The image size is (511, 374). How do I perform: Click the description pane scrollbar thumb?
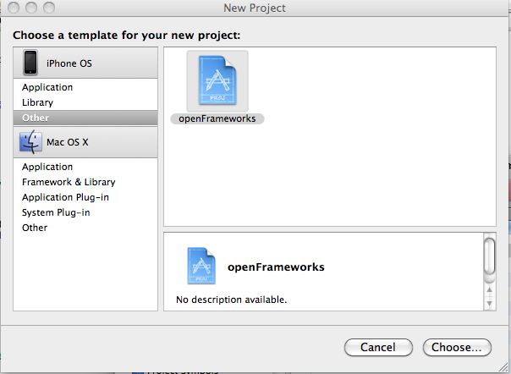pos(489,258)
